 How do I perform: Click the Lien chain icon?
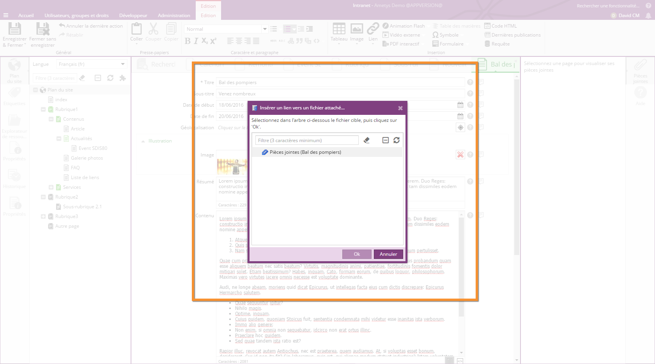(373, 29)
